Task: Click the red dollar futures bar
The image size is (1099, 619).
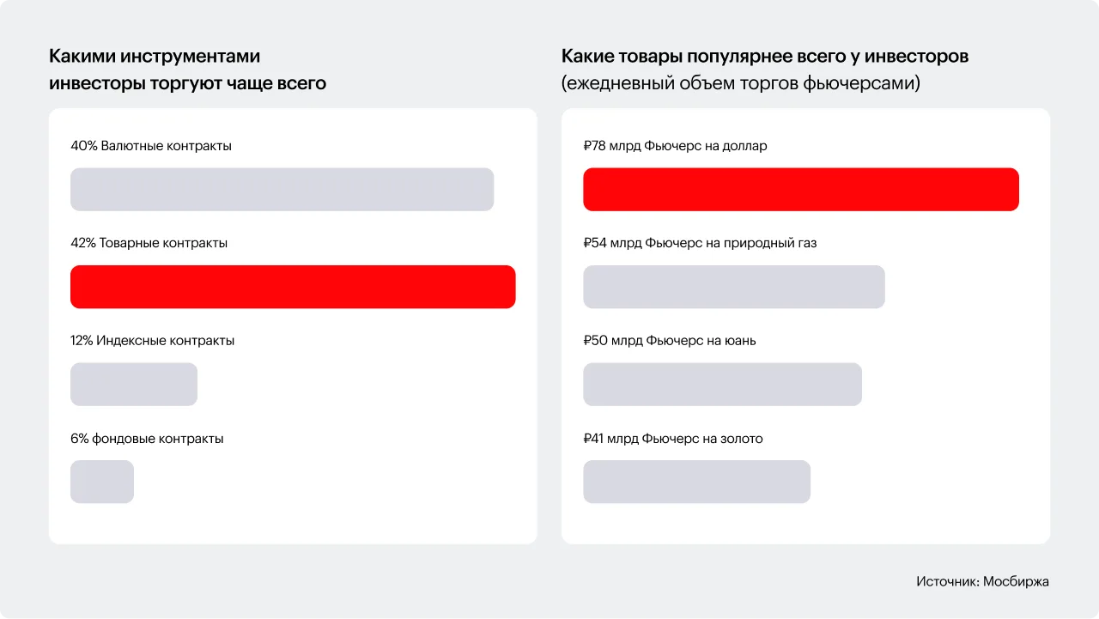Action: 800,190
